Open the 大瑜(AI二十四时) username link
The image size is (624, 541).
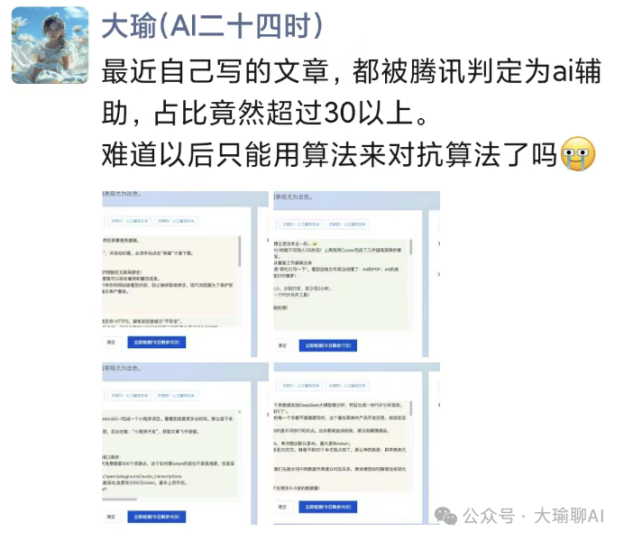click(213, 26)
